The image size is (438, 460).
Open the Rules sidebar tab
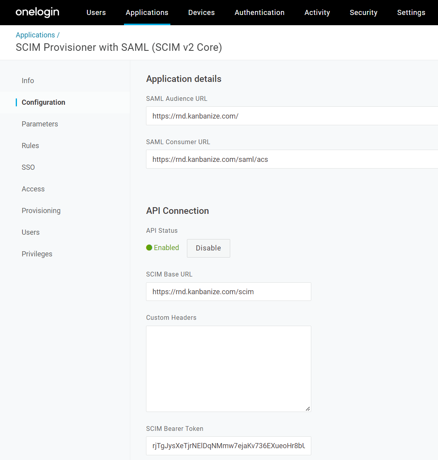(x=30, y=146)
